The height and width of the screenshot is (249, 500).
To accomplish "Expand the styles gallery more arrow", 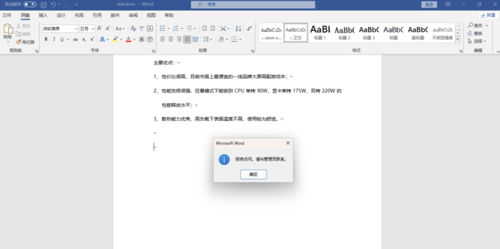I will tap(457, 39).
